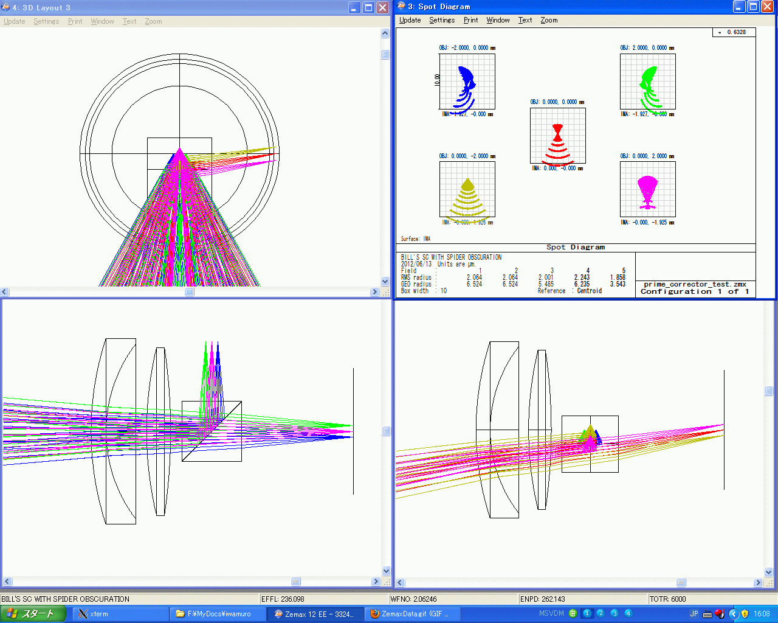Switch to virtual desktop 2 in MSVDM
The width and height of the screenshot is (778, 623).
coord(601,613)
